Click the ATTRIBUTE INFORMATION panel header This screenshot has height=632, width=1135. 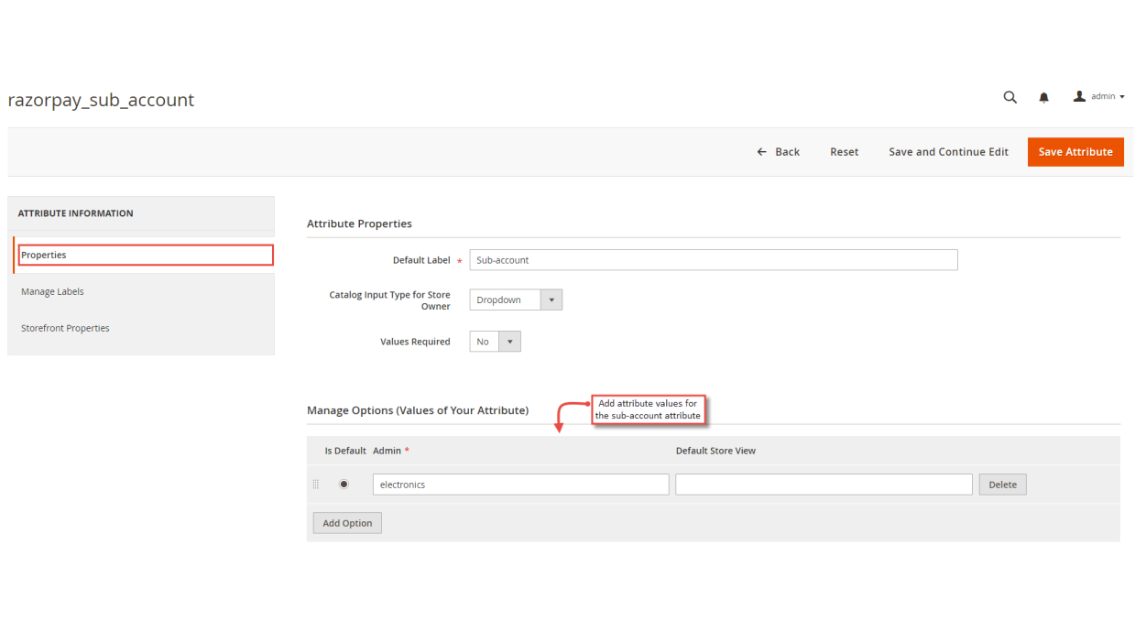pyautogui.click(x=76, y=213)
